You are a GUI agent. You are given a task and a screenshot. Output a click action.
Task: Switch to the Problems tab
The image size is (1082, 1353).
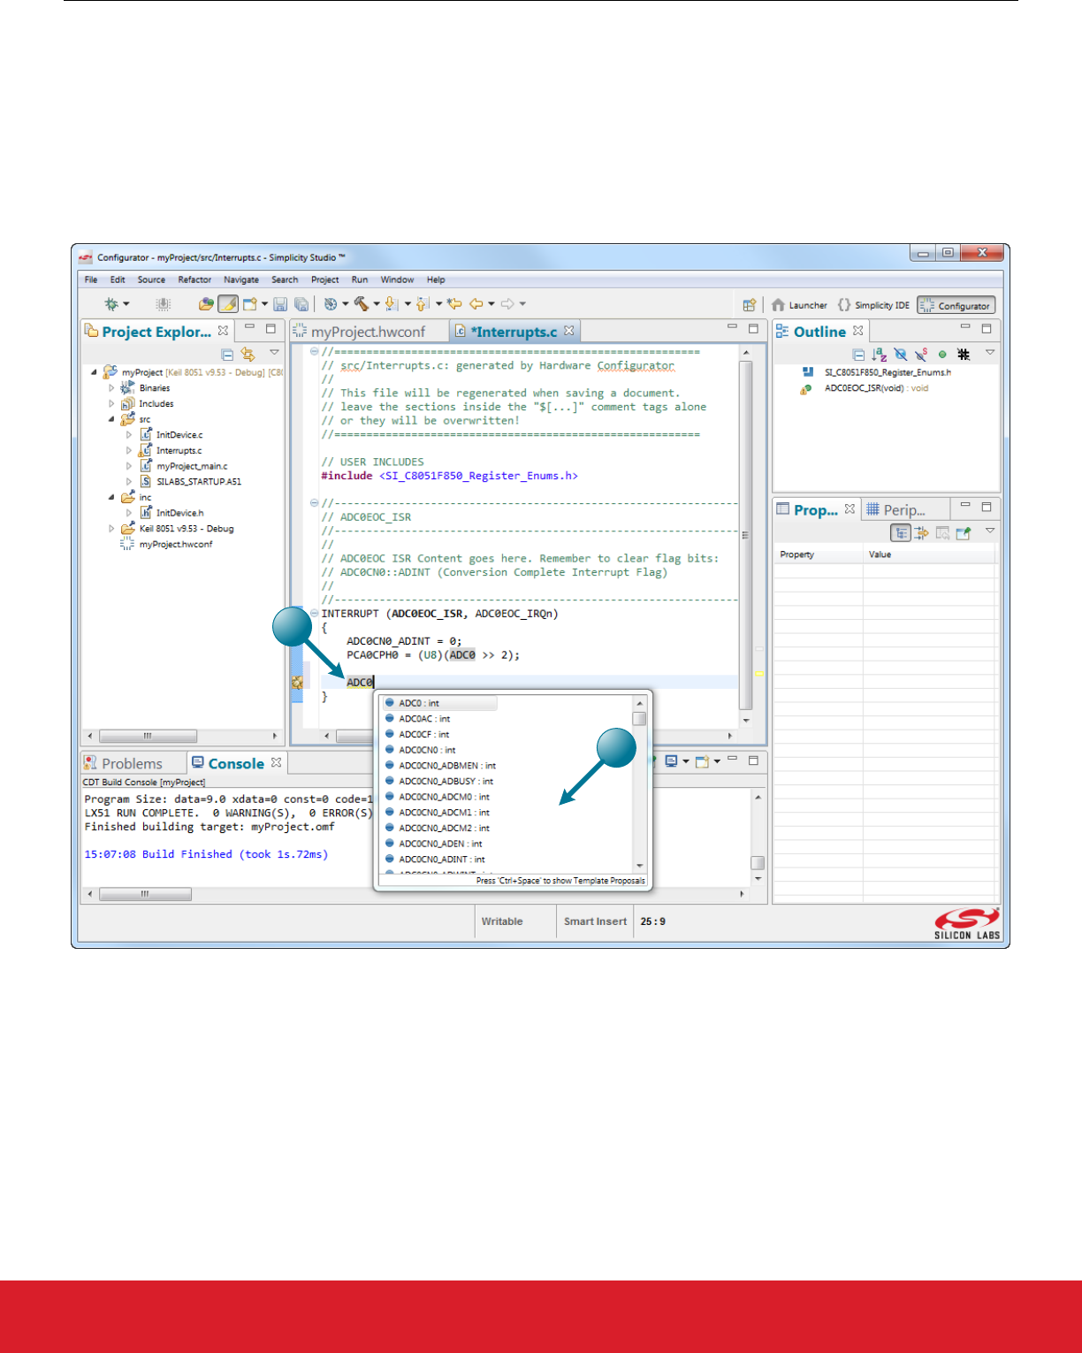pos(124,763)
